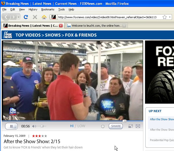Image resolution: width=174 pixels, height=151 pixels.
Task: Click the UP NEXT heading
Action: [155, 111]
